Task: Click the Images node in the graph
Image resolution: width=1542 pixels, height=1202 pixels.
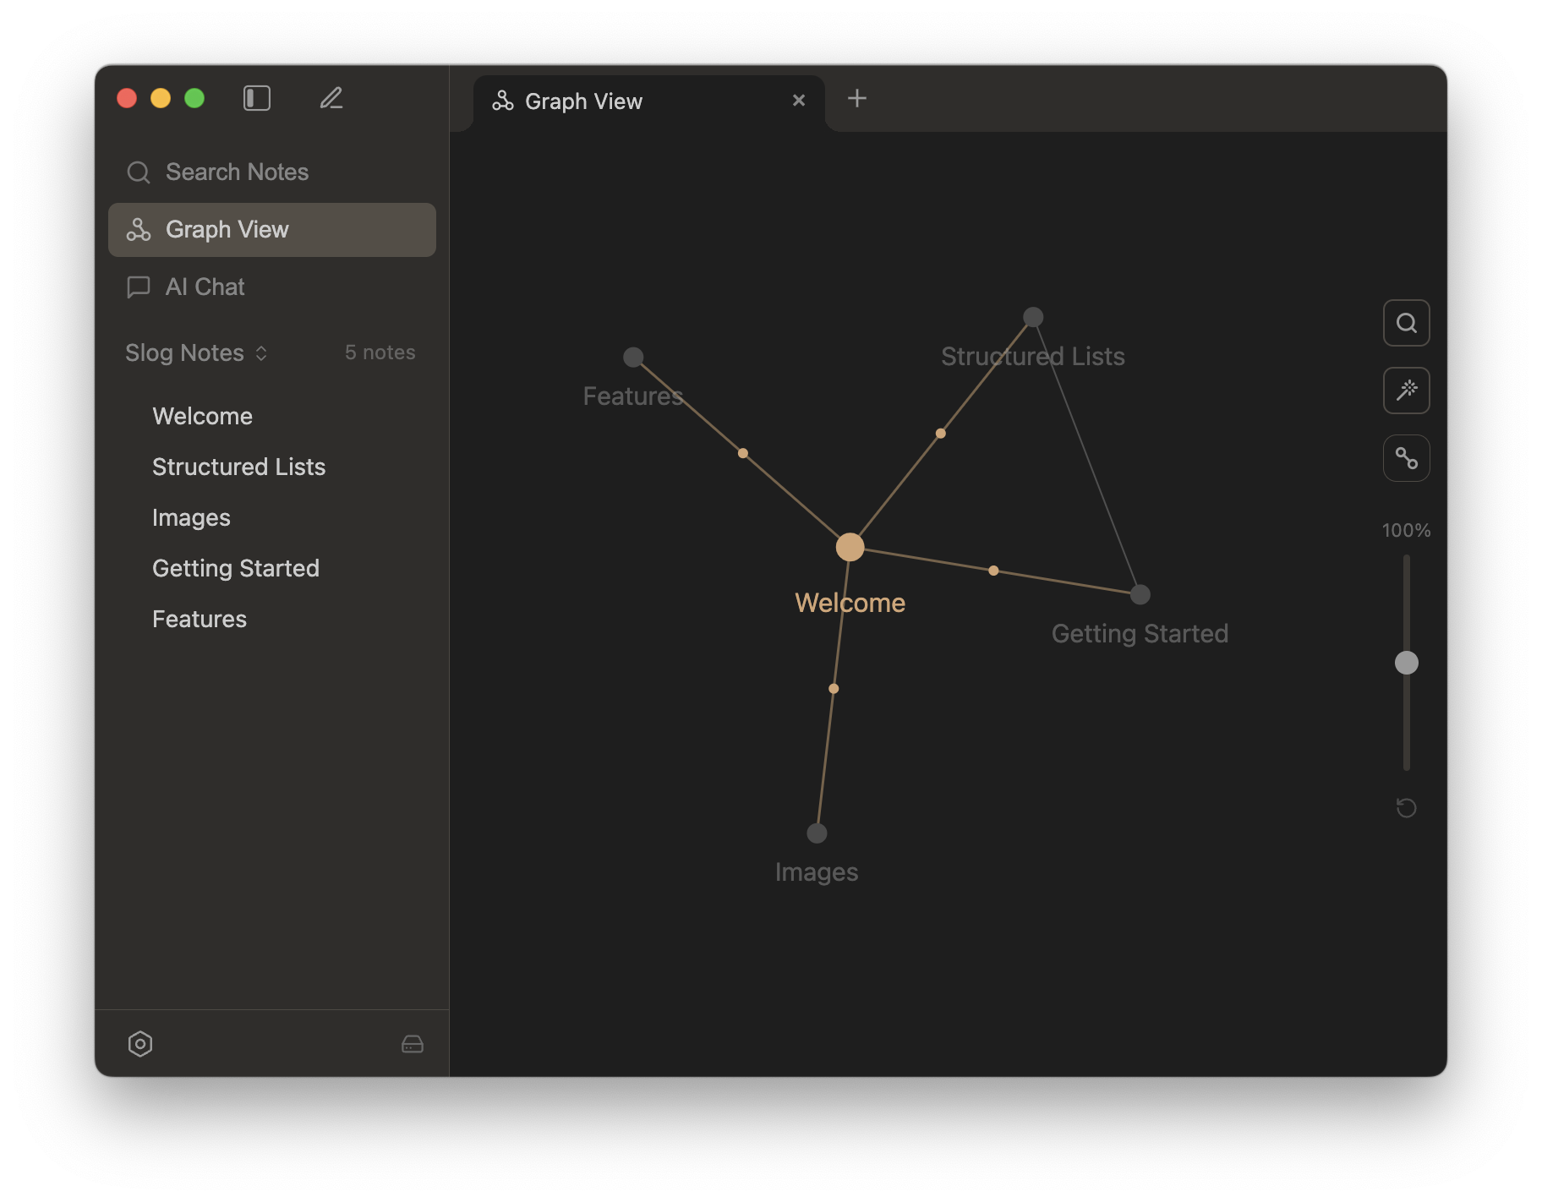Action: 817,833
